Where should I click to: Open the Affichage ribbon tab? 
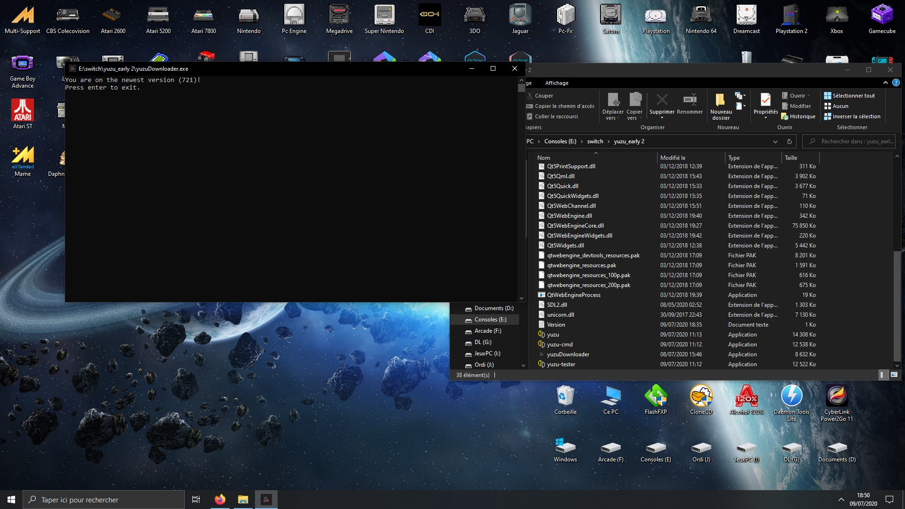pyautogui.click(x=557, y=83)
